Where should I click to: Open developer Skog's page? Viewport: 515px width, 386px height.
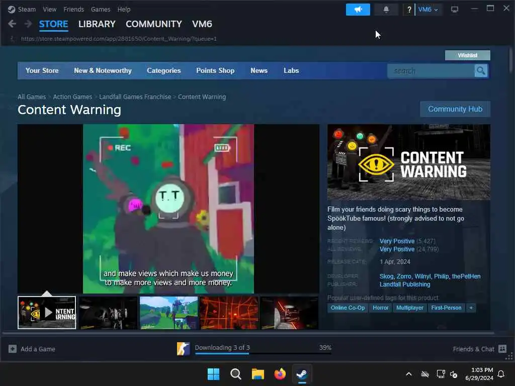tap(386, 276)
